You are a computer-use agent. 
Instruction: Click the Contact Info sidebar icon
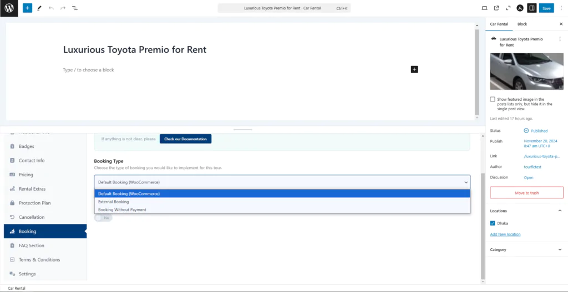(x=12, y=160)
